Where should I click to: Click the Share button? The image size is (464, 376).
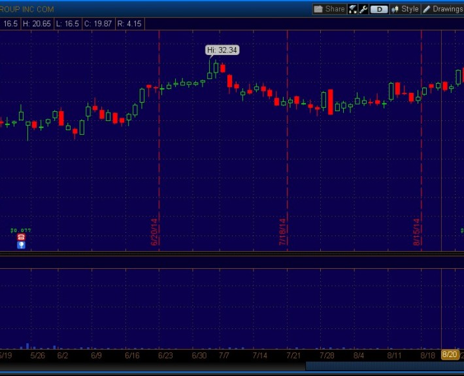coord(329,9)
